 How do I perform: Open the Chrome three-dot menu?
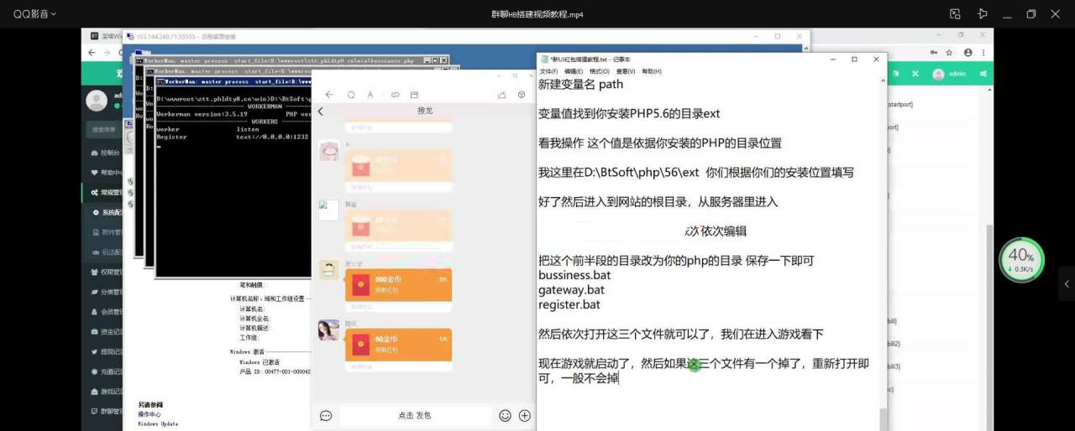tap(983, 52)
